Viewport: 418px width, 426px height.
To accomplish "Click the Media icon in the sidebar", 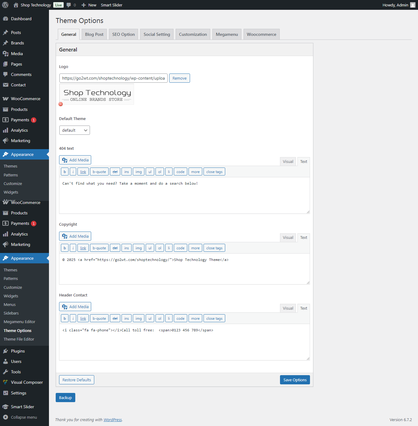I will click(x=6, y=54).
